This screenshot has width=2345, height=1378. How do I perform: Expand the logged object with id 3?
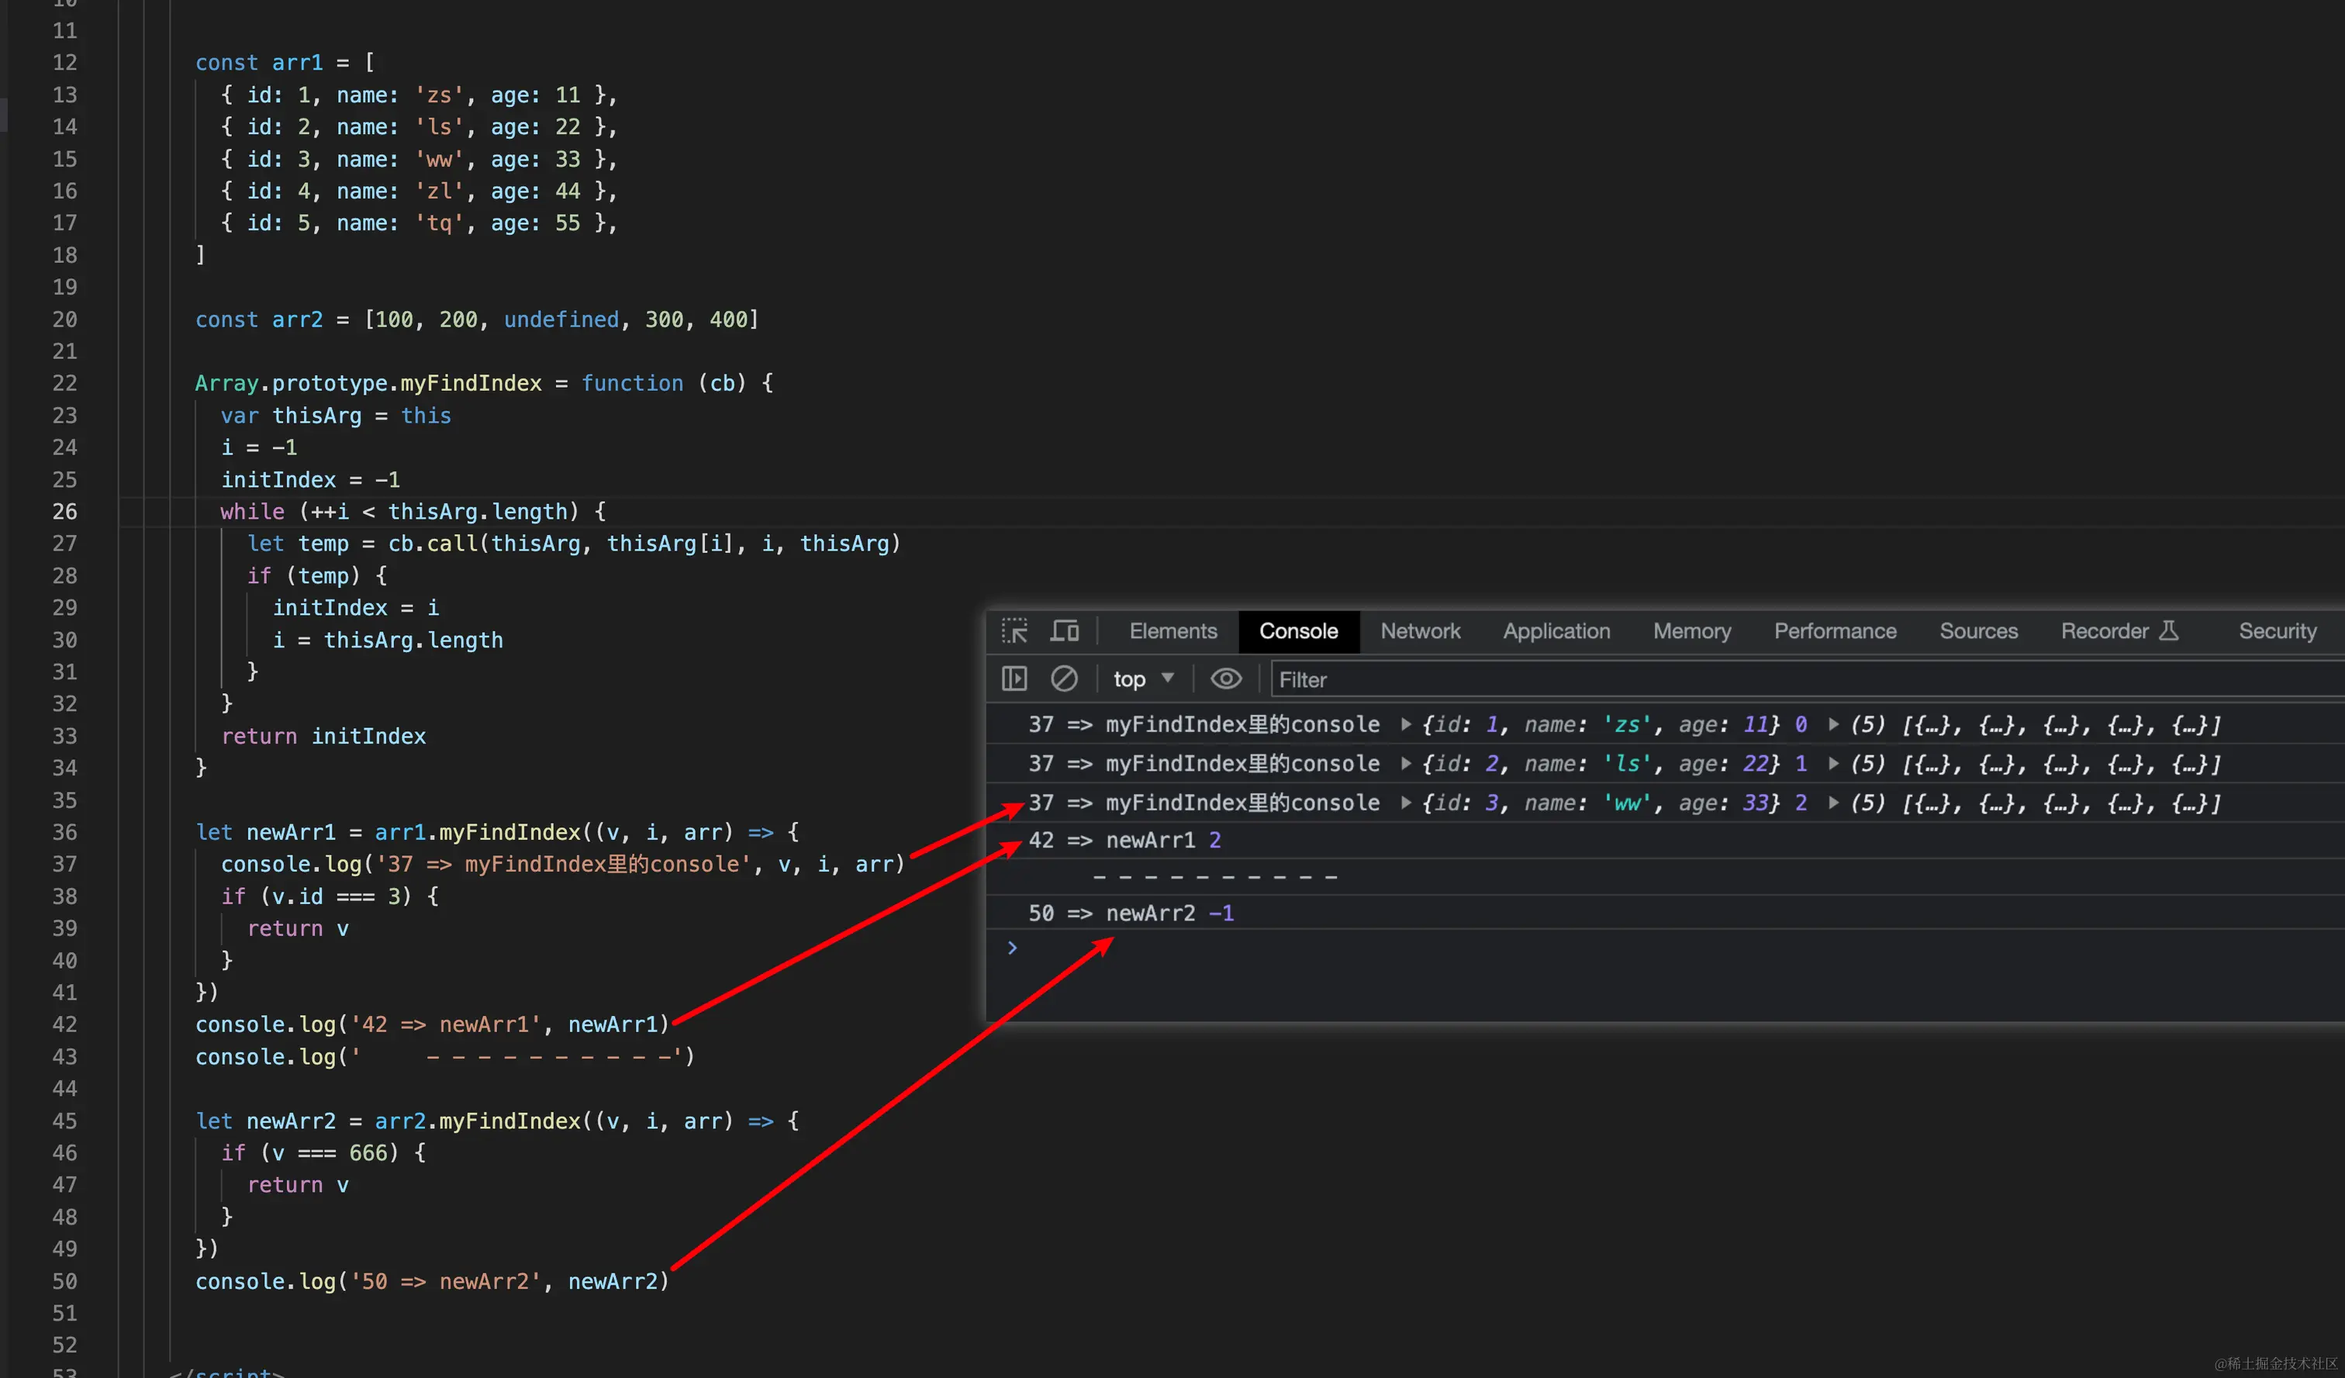coord(1406,803)
